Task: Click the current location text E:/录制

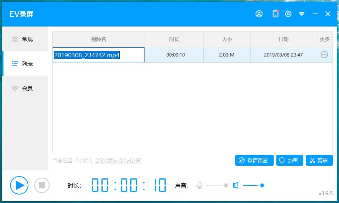Action: [84, 160]
